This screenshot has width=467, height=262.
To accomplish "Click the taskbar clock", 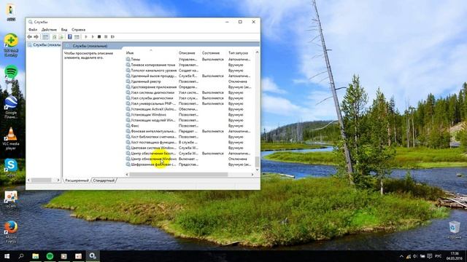I will (x=454, y=256).
